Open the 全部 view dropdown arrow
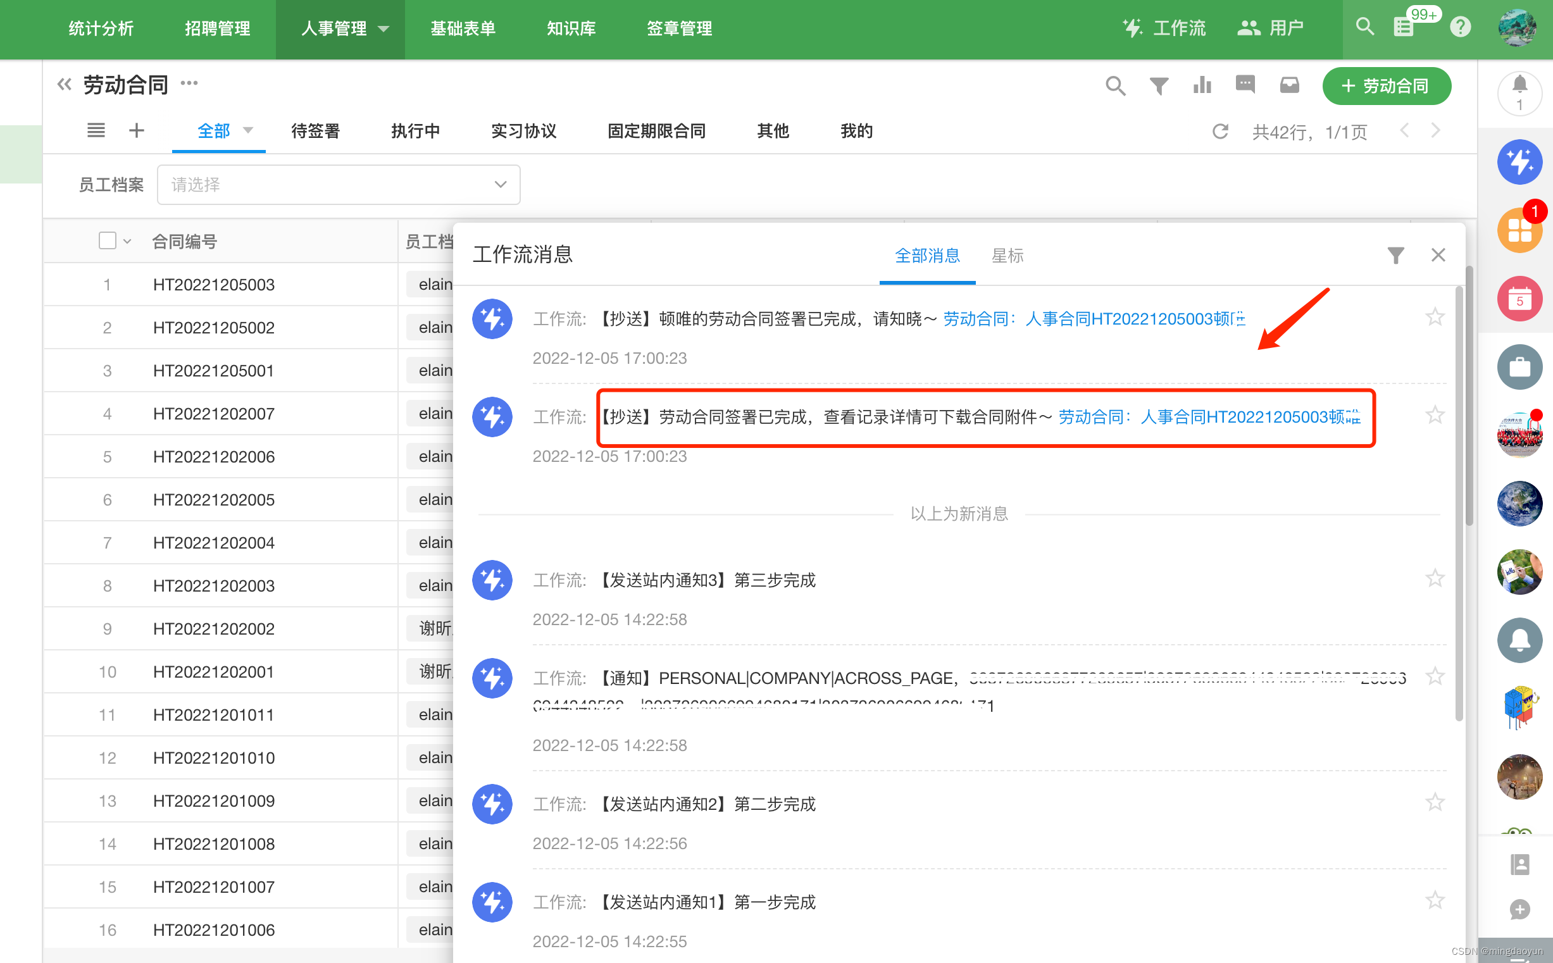This screenshot has height=963, width=1553. coord(249,130)
